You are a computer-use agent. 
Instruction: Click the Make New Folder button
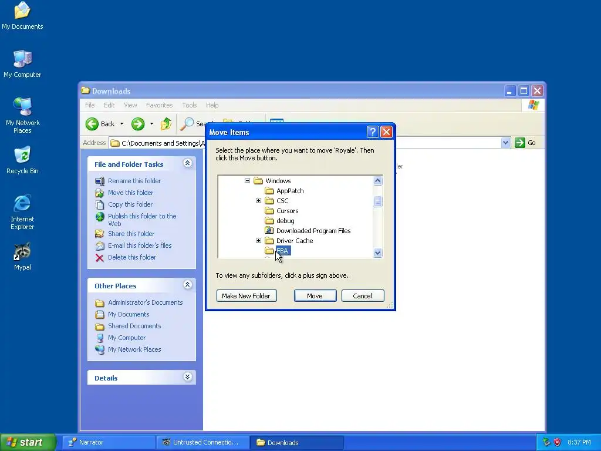click(247, 296)
